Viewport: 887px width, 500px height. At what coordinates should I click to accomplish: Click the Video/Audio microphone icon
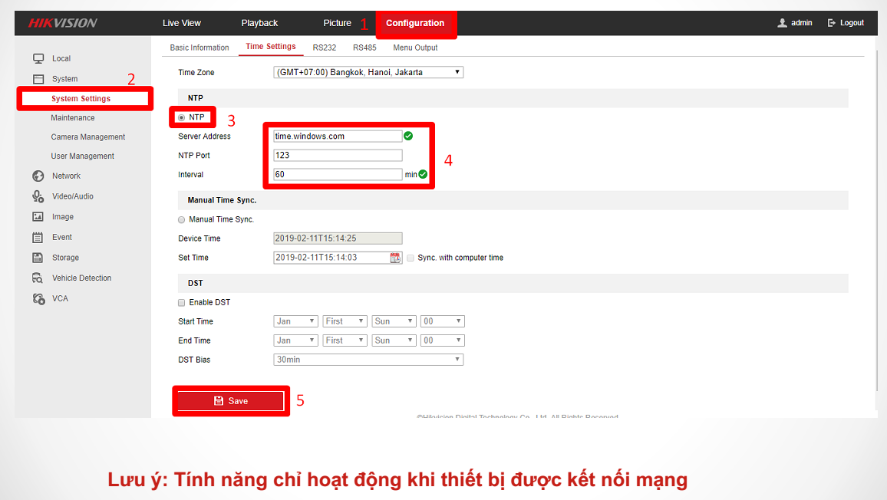(38, 196)
